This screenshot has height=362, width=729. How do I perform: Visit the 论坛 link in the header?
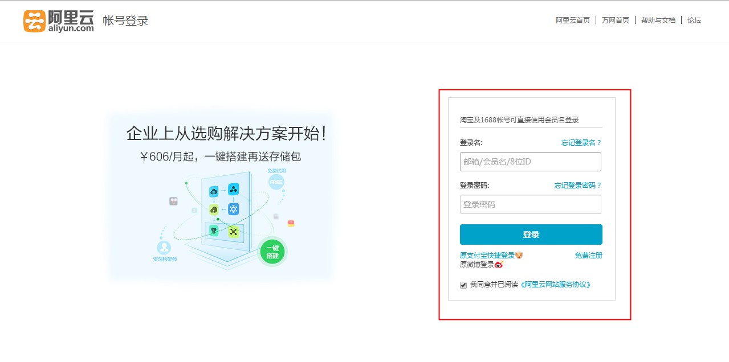coord(694,20)
